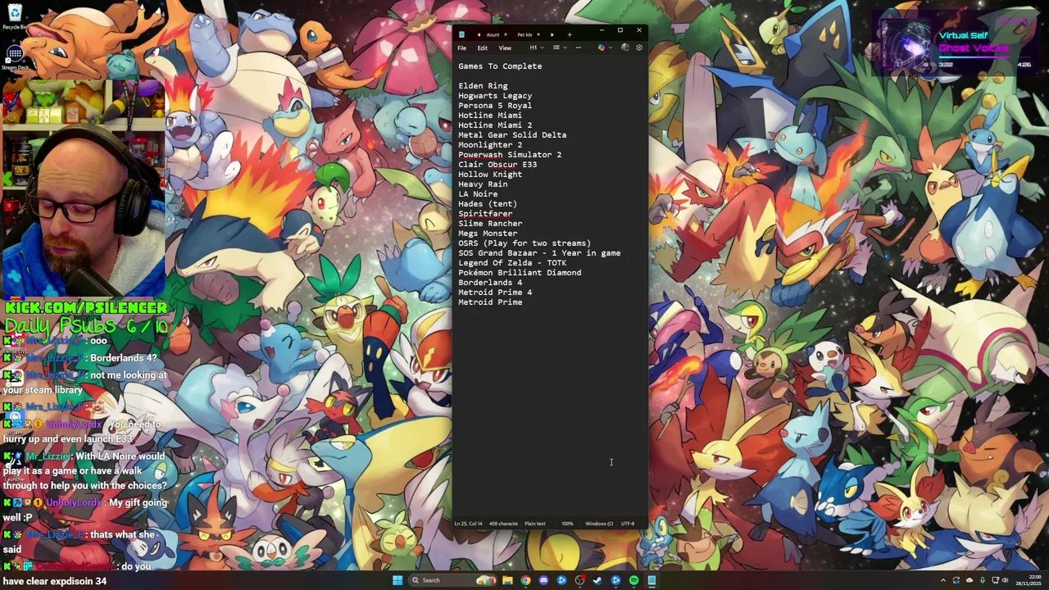Click the taskbar Search box
The width and height of the screenshot is (1049, 590).
click(452, 580)
